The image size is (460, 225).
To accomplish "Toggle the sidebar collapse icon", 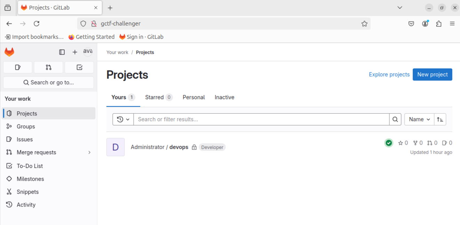I will click(x=62, y=52).
